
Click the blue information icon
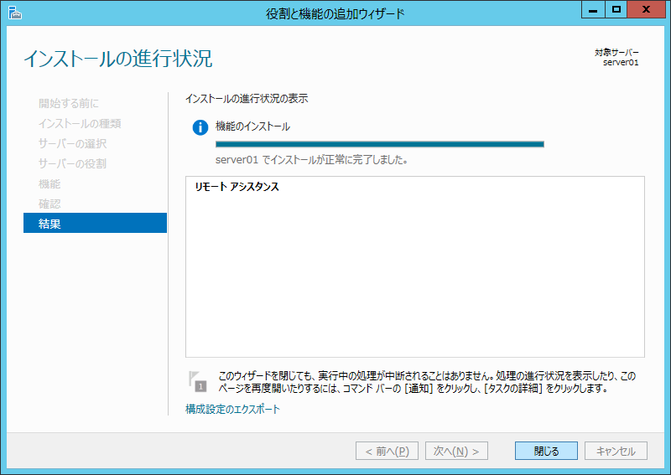tap(200, 127)
